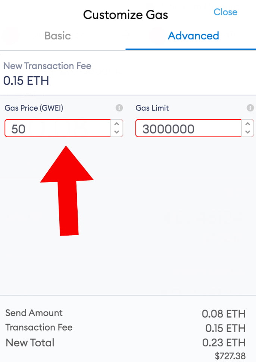Image resolution: width=256 pixels, height=362 pixels.
Task: Switch to the Basic tab
Action: pos(57,36)
